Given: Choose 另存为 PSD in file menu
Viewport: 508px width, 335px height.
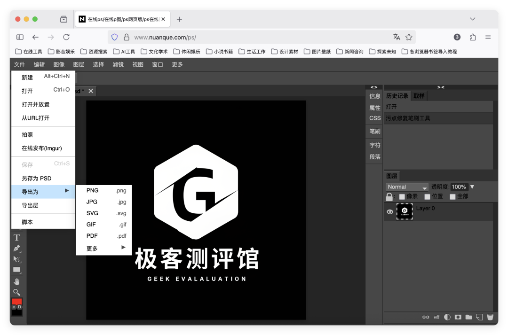Looking at the screenshot, I should click(x=43, y=179).
